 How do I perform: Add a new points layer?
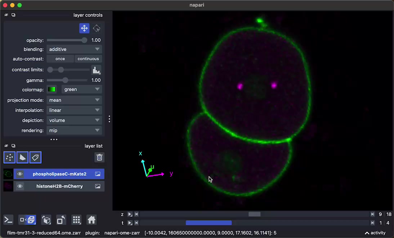[10, 158]
